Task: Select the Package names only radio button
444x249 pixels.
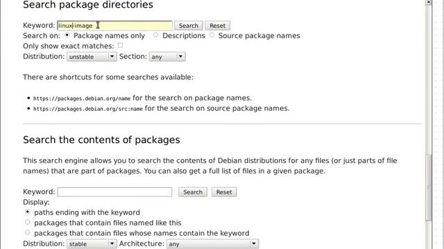Action: [67, 35]
